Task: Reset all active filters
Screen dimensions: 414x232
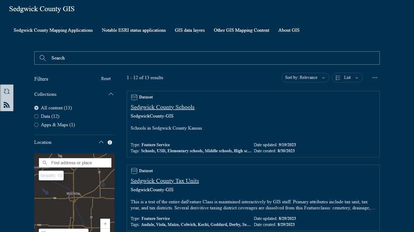Action: [x=106, y=79]
